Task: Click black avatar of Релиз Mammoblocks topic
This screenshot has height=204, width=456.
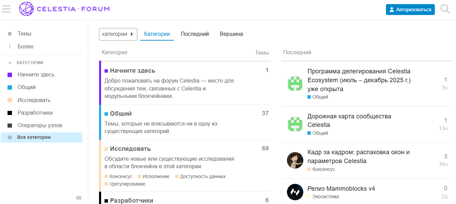Action: tap(295, 192)
